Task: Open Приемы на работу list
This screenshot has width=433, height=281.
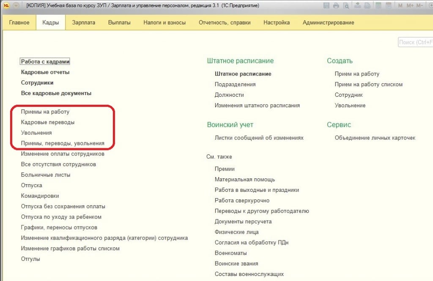Action: 45,112
